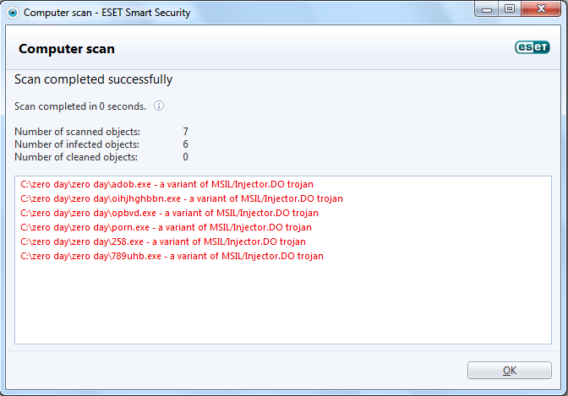Minimize the Computer scan window
Viewport: 568px width, 396px height.
485,11
